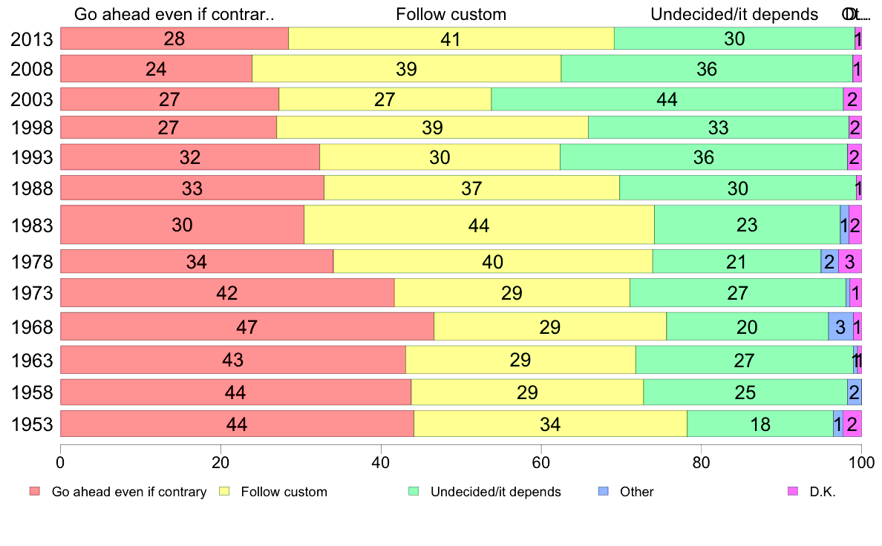Select the 1968 red segment labeled 47
Screen dimensions: 882x546
[x=246, y=326]
